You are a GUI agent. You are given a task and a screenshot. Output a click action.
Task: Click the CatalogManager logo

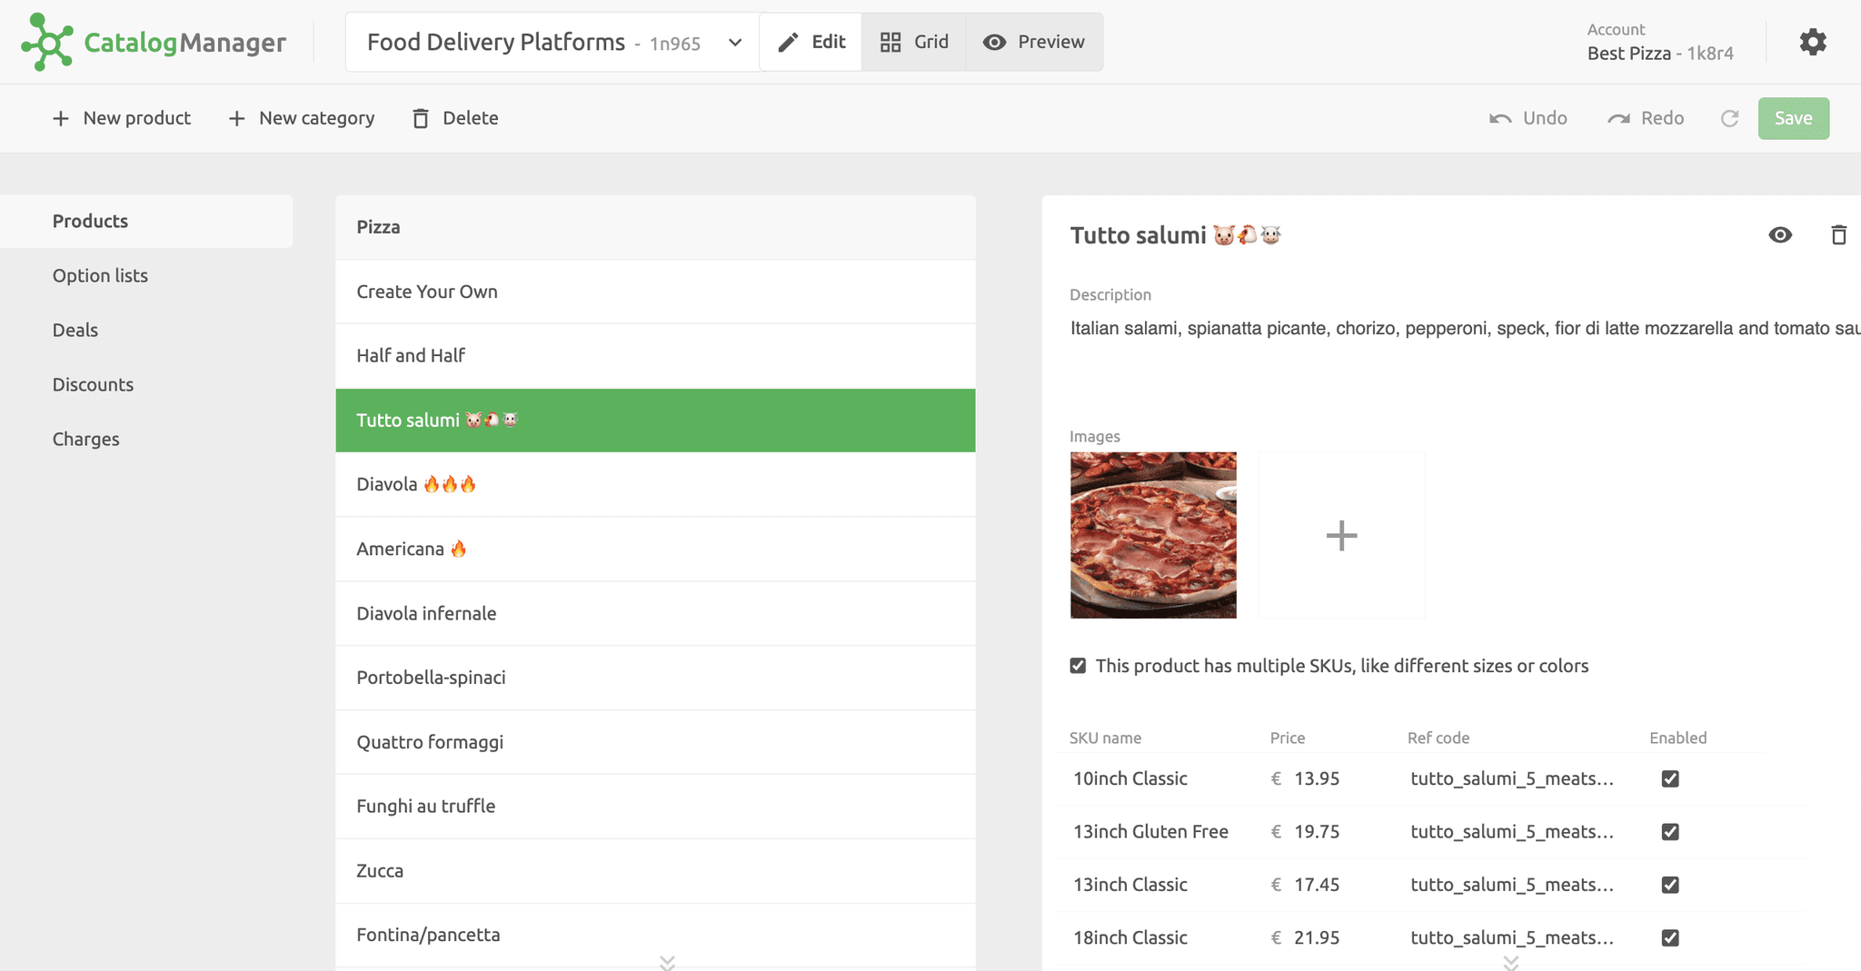[154, 42]
